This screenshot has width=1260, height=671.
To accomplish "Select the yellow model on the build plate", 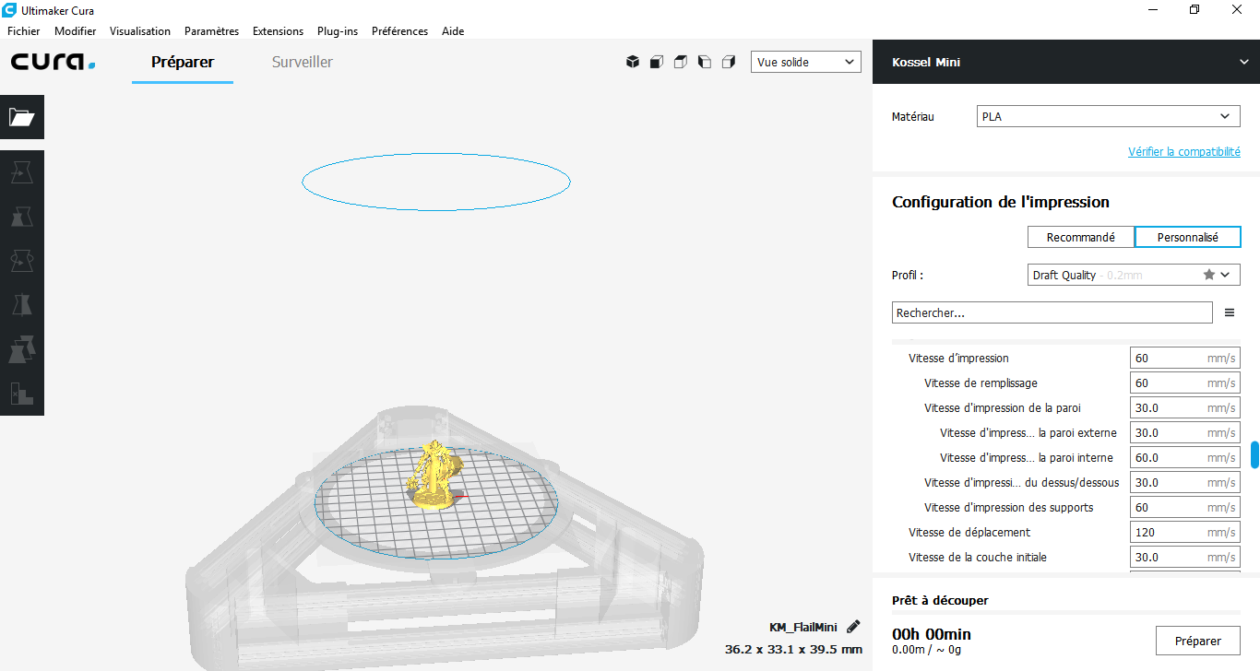I will click(x=434, y=475).
